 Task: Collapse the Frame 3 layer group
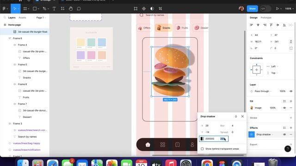click(x=10, y=124)
